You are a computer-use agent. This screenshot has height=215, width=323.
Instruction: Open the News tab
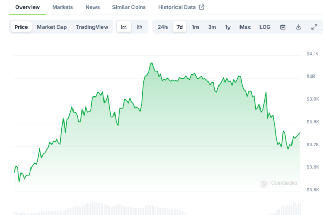tap(92, 7)
